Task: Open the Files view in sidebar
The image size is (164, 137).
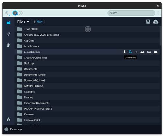Action: click(8, 23)
